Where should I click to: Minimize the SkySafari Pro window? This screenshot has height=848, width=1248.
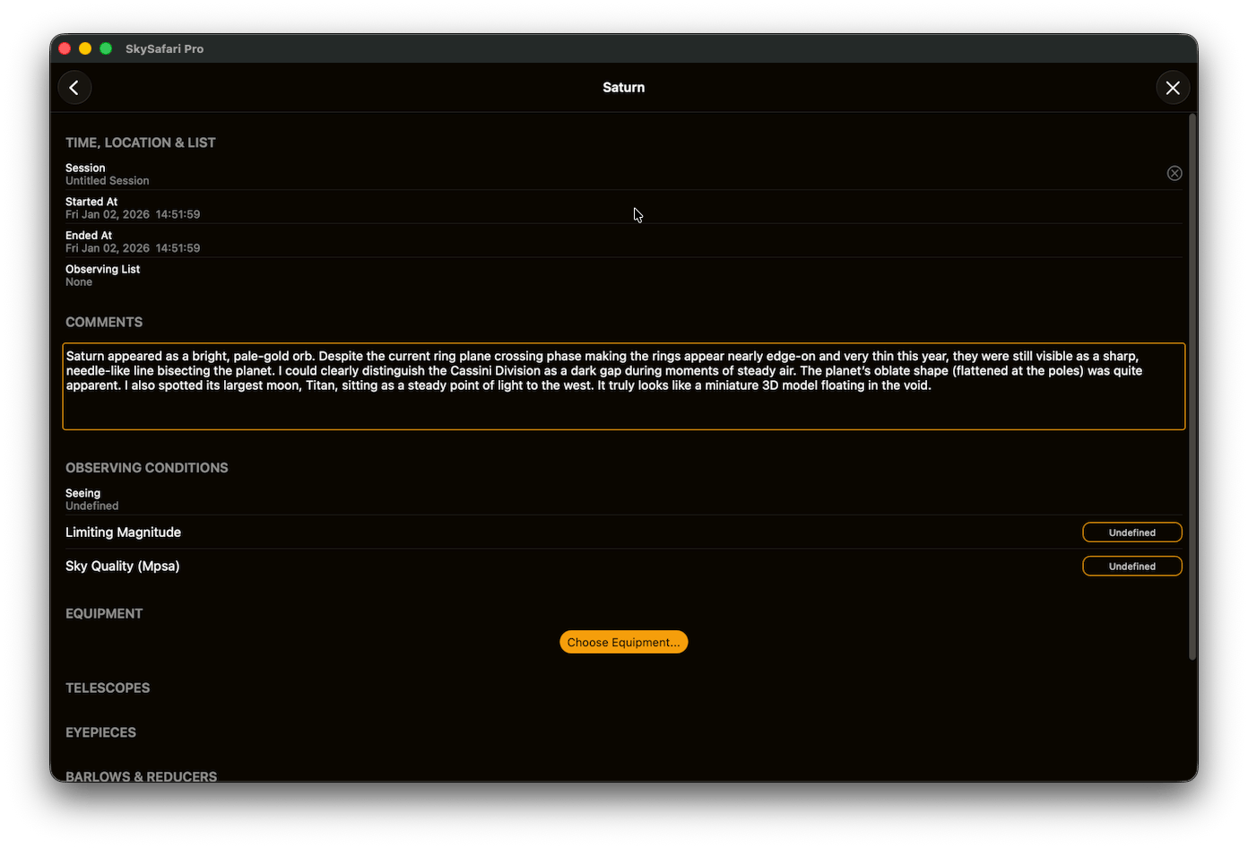click(x=85, y=48)
